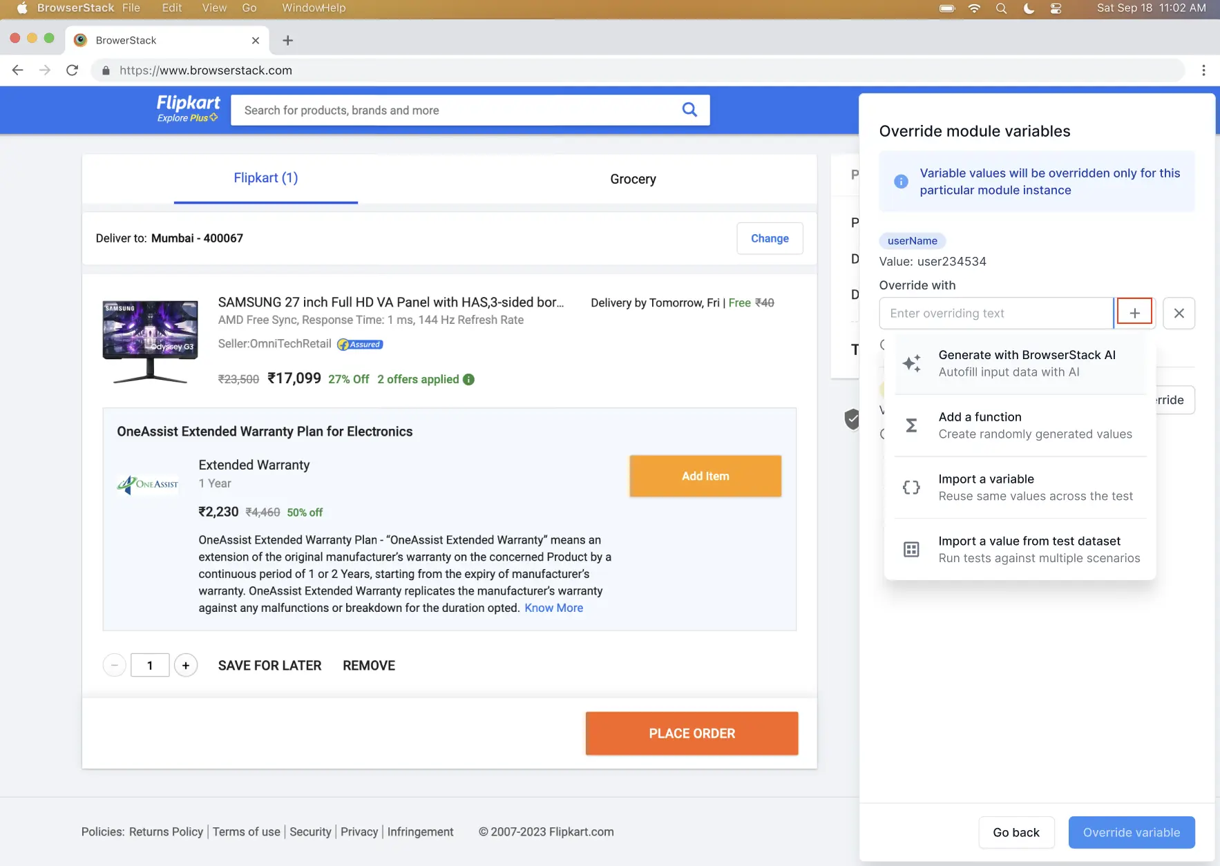This screenshot has height=866, width=1220.
Task: Decrease quantity with the minus stepper
Action: tap(115, 665)
